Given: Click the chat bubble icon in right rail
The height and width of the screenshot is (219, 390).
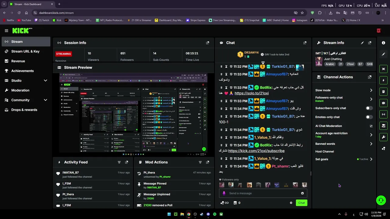Looking at the screenshot, I should point(384,103).
